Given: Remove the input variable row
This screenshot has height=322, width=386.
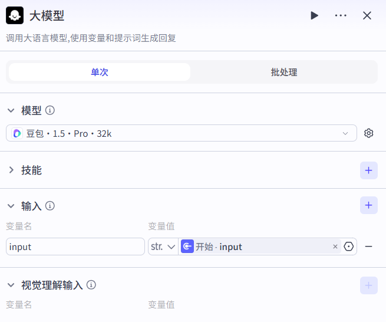Looking at the screenshot, I should pyautogui.click(x=369, y=247).
